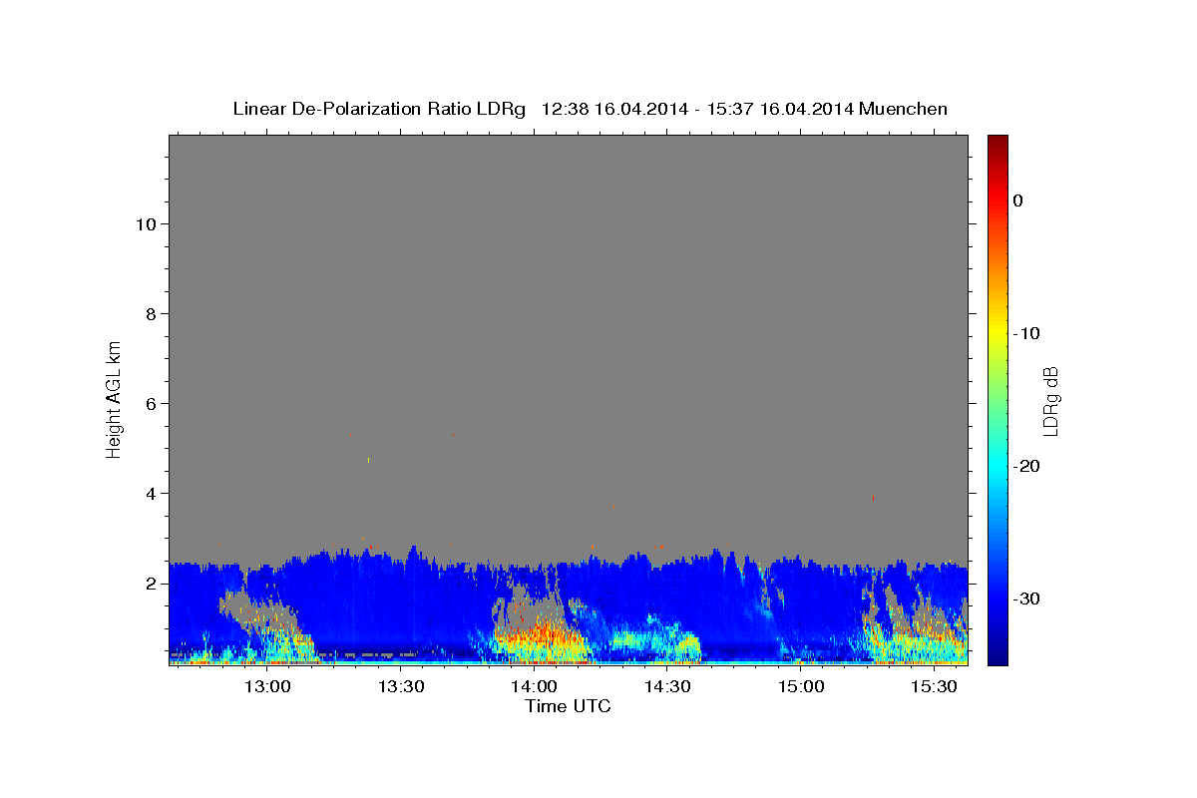Click the '13:30' time tick label
Viewport: 1197px width, 798px height.
[x=401, y=687]
